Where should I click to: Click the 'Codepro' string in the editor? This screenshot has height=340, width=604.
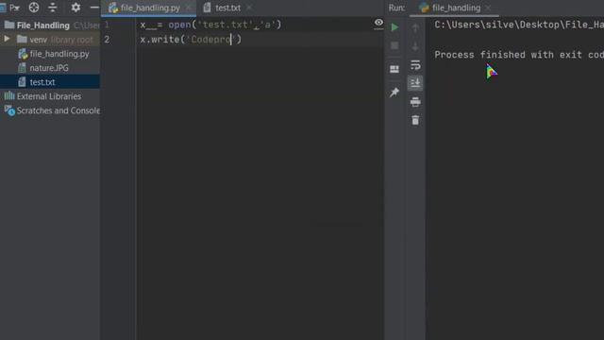click(210, 40)
